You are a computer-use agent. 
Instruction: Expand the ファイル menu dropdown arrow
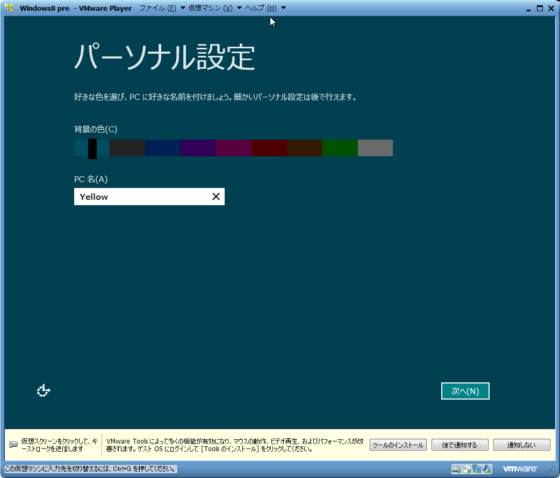(x=183, y=8)
